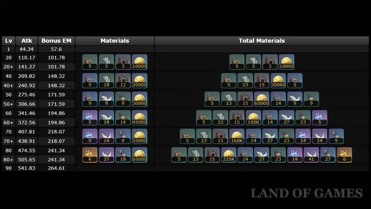Select the Atk value 407.81
Viewport: 371px width, 209px height.
[26, 132]
